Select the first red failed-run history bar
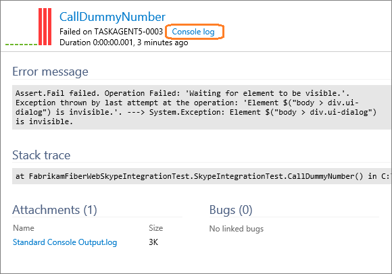 [40, 27]
